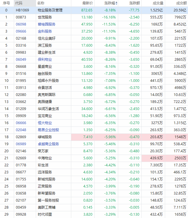Select 新希望服务 row name

47,193
